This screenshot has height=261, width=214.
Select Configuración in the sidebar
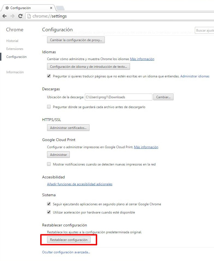[16, 57]
